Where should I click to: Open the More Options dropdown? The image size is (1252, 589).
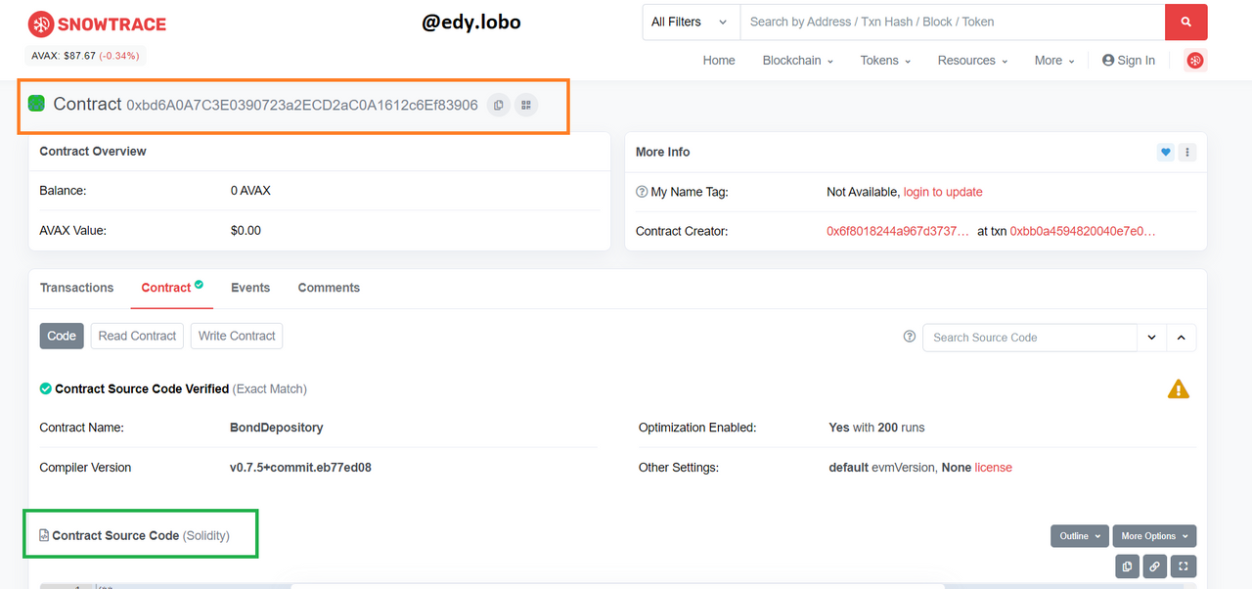coord(1154,536)
